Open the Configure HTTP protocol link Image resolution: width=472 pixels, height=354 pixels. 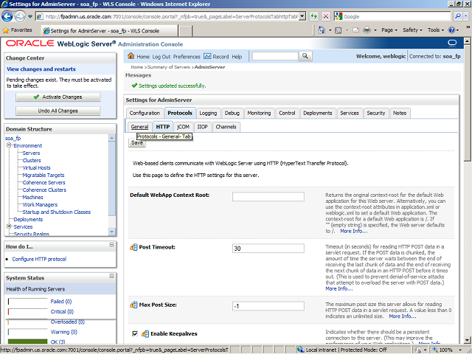[x=38, y=259]
